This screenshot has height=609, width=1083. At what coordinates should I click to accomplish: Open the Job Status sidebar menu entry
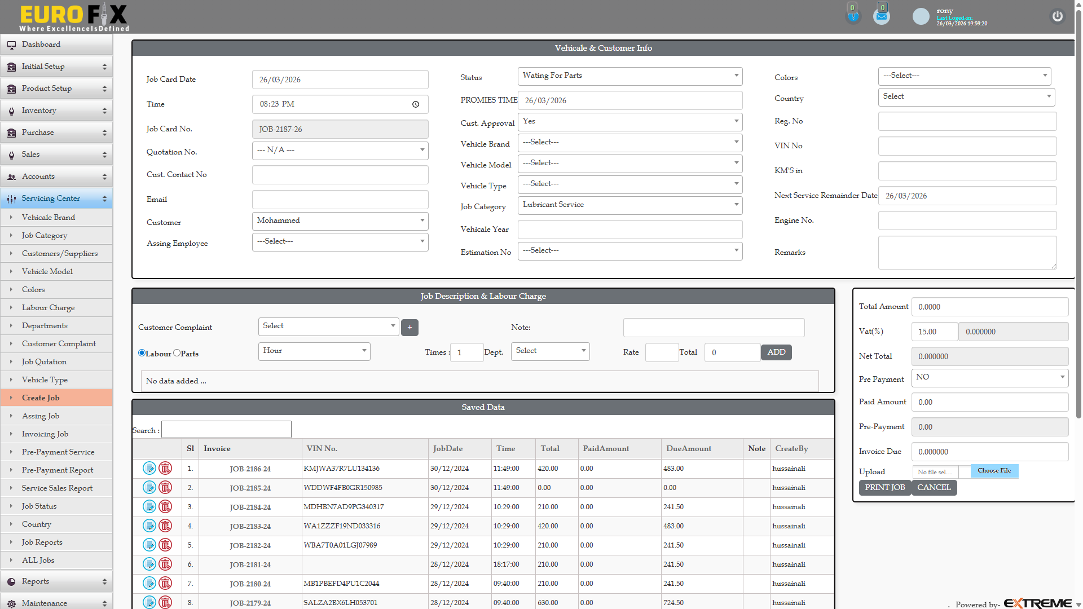coord(39,506)
